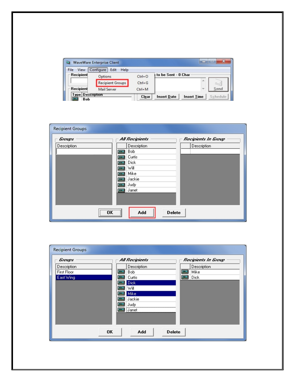
Task: Select First Floor group
Action: [x=84, y=272]
